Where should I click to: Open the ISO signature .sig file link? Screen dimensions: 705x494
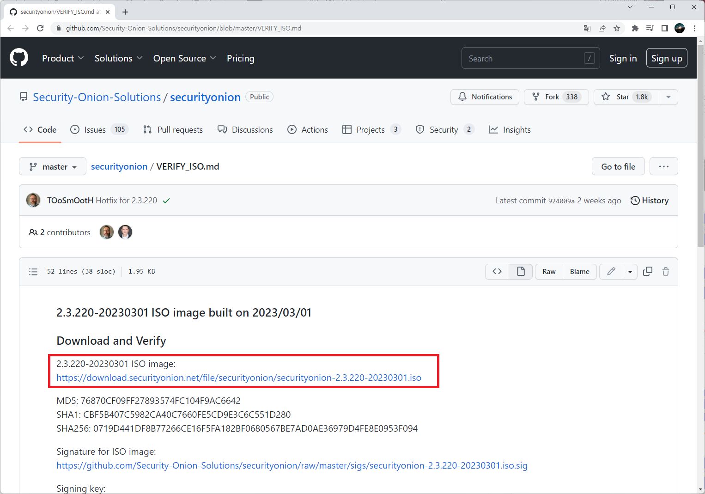pyautogui.click(x=292, y=465)
